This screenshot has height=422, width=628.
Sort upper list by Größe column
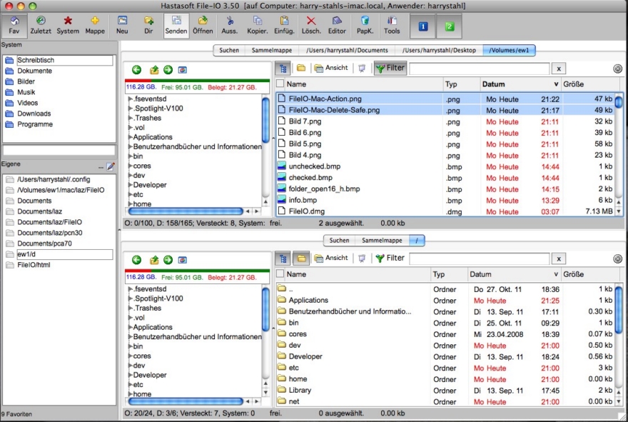[592, 84]
